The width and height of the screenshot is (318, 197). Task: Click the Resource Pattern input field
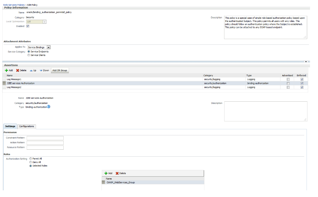coord(45,148)
